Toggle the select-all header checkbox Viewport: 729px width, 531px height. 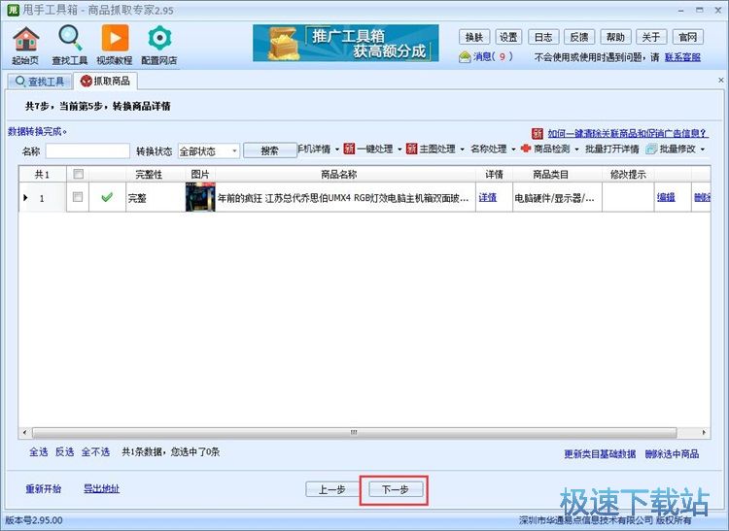[x=78, y=174]
